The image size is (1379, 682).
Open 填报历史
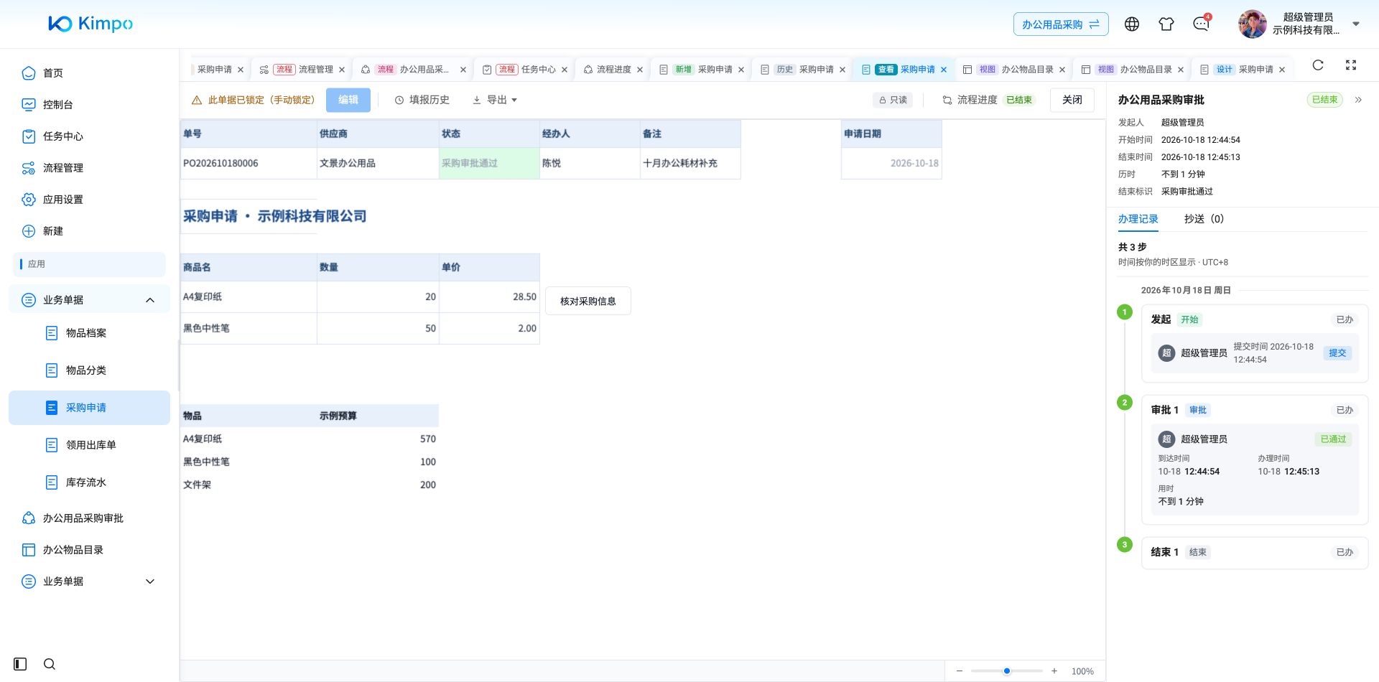click(422, 100)
